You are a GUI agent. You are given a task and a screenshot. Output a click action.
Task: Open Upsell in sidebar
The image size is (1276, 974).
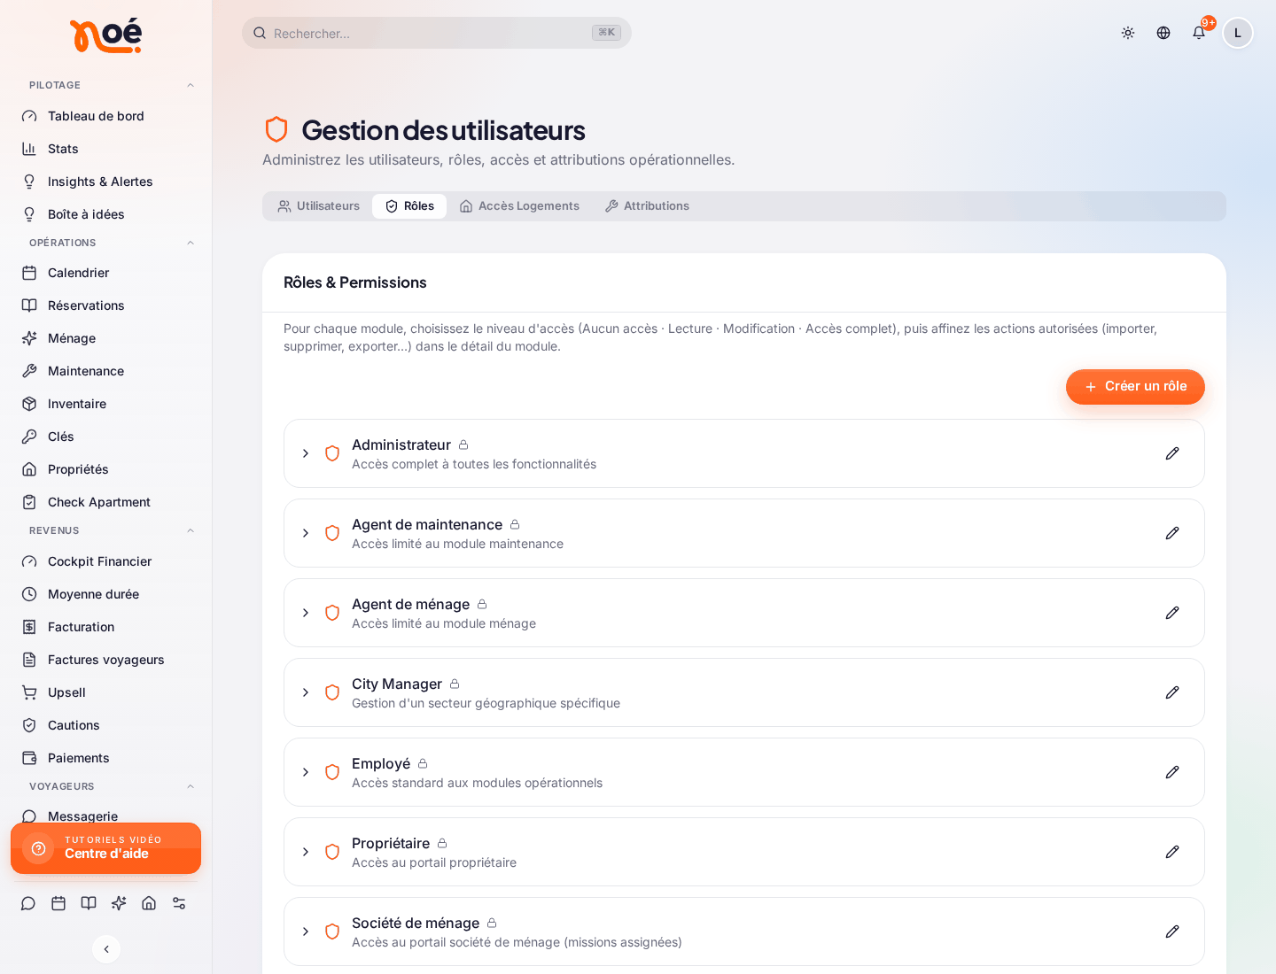tap(106, 692)
